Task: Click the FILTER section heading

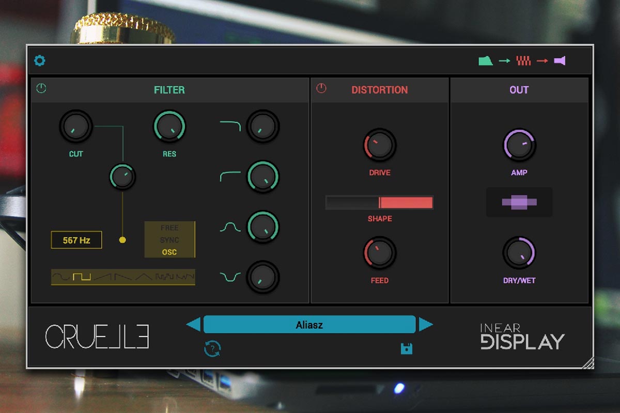Action: point(169,90)
